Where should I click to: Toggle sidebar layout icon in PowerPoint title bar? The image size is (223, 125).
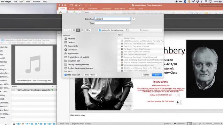pyautogui.click(x=71, y=5)
